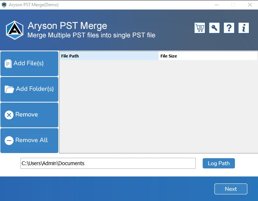Click the File Path column header

[109, 56]
